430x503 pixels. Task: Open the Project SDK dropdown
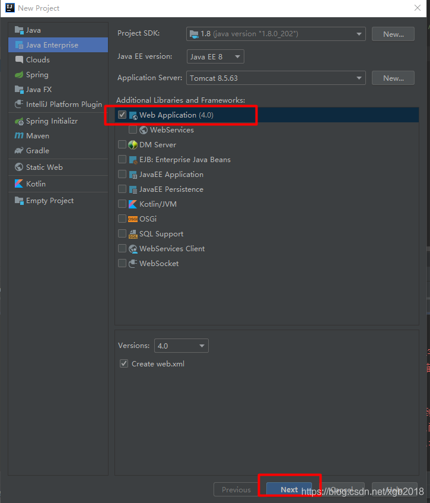click(x=276, y=34)
